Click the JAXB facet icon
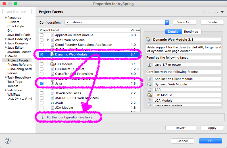Image resolution: width=227 pixels, height=148 pixels. [52, 103]
